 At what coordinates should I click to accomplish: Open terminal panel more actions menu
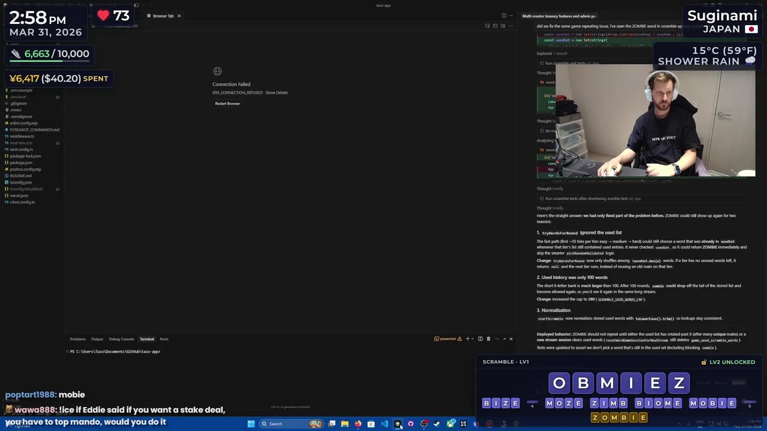(496, 339)
